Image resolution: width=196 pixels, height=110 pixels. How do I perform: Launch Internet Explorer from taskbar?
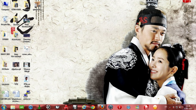(x=84, y=107)
